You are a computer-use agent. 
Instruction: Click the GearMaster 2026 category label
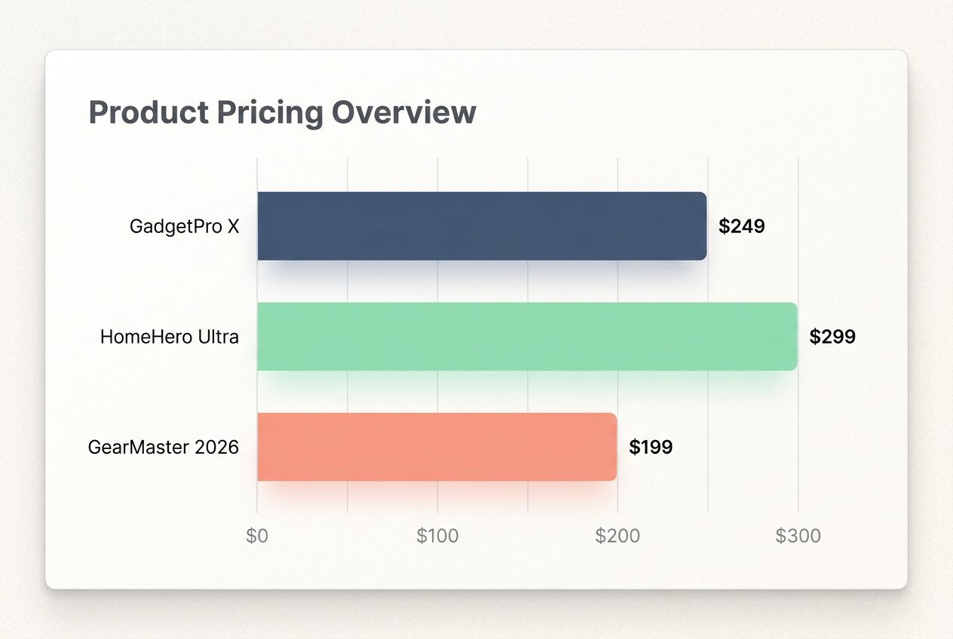163,447
